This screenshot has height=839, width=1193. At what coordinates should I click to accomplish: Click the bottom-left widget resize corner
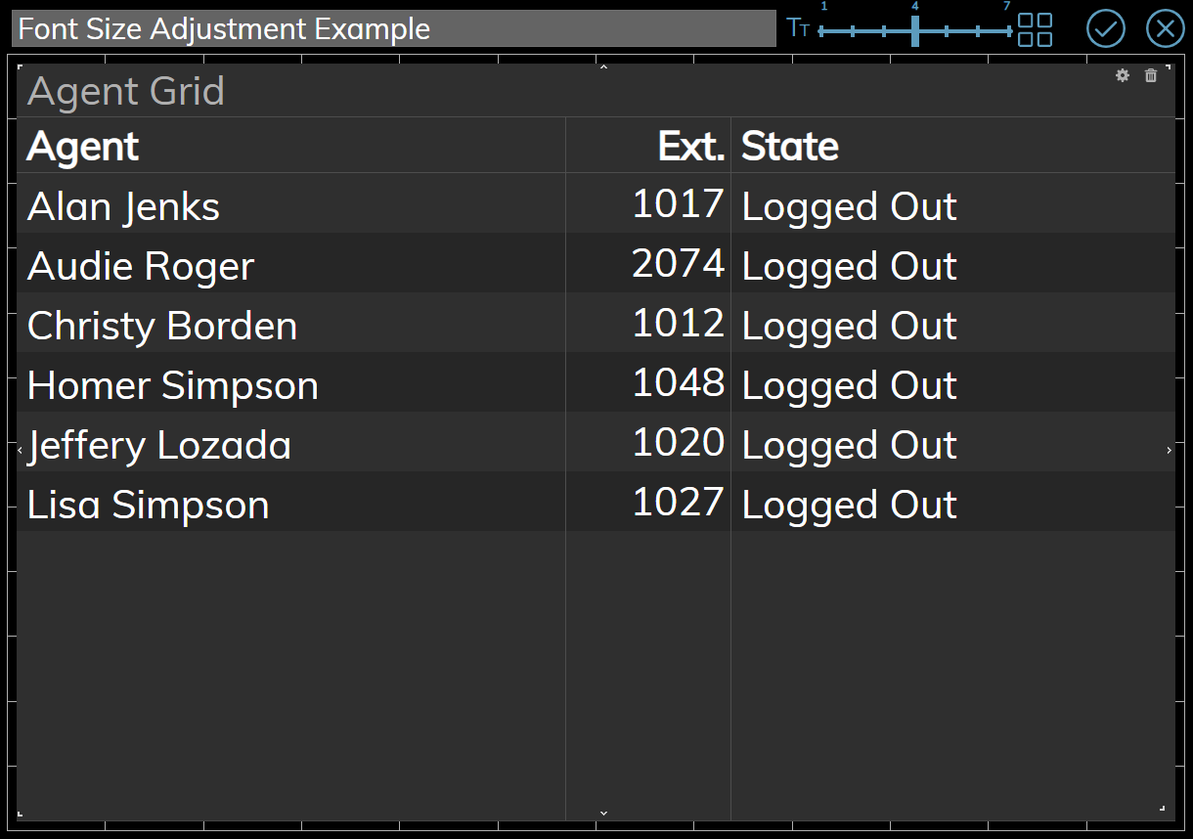(x=21, y=813)
